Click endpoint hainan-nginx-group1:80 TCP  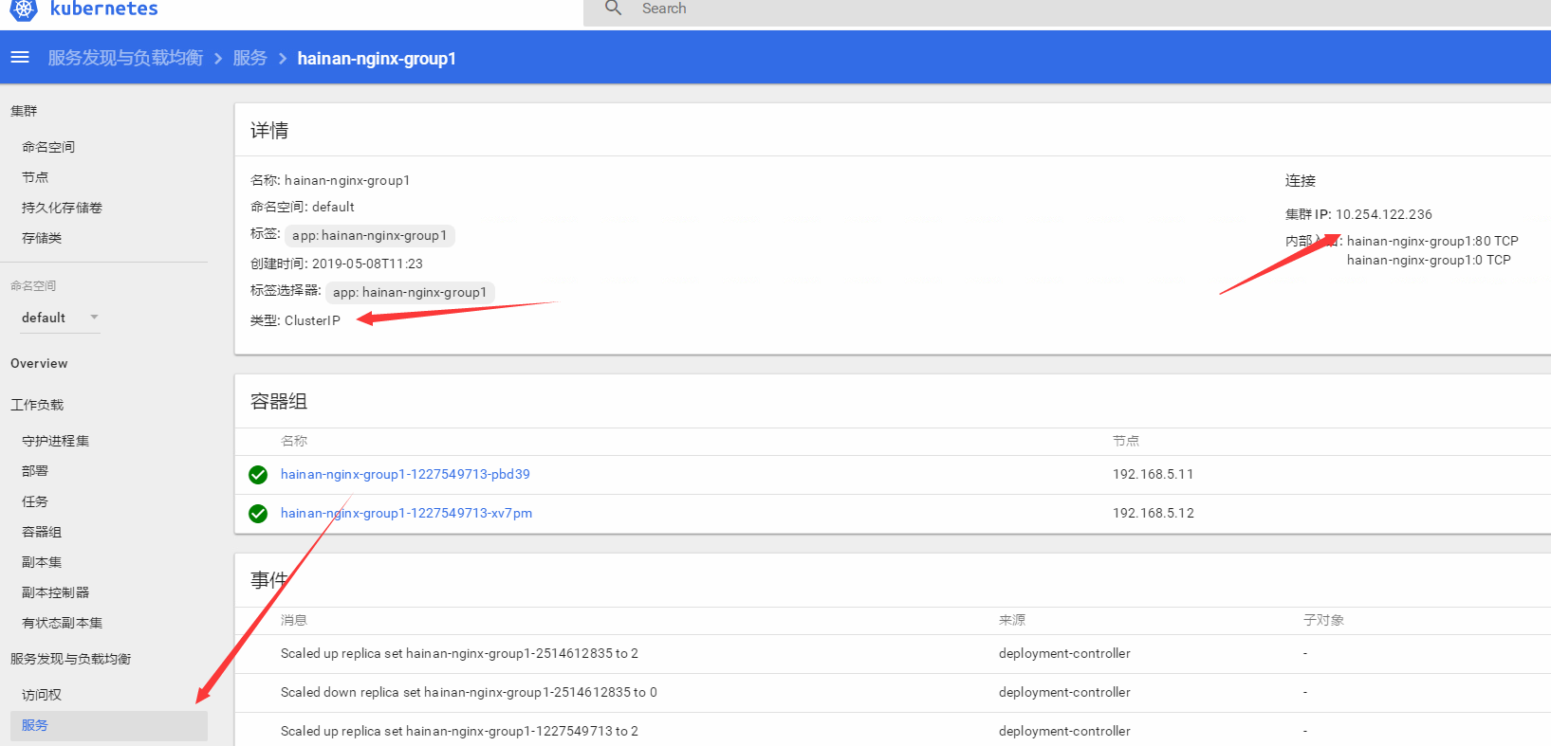[1432, 241]
